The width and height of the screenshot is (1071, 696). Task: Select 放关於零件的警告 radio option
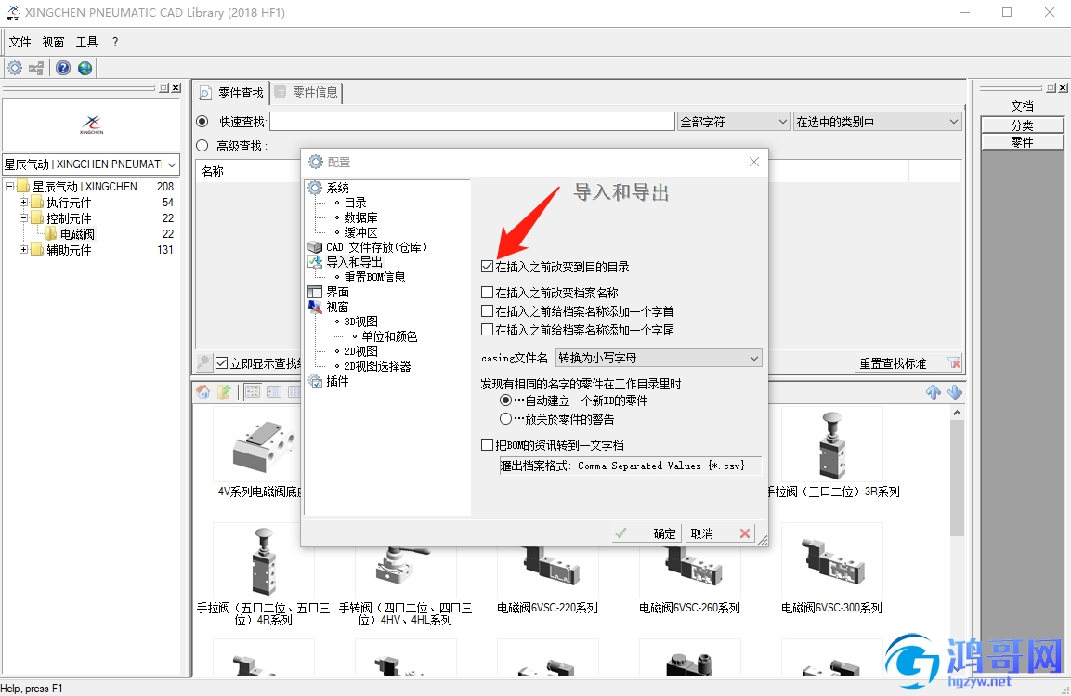(505, 418)
